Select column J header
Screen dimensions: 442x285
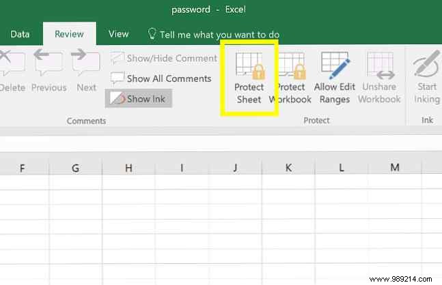tap(235, 168)
